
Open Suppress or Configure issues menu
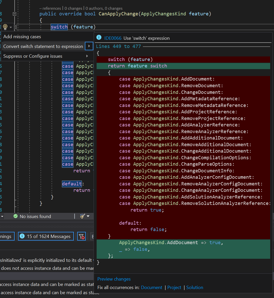[x=33, y=56]
